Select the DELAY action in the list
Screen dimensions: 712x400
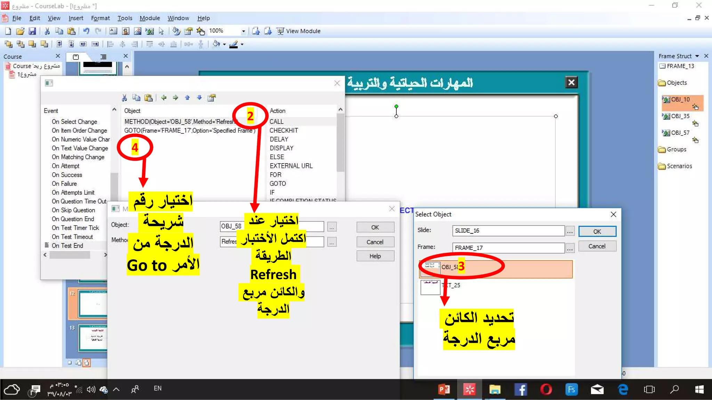(x=279, y=139)
